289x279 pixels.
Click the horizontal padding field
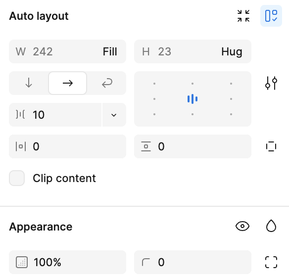67,146
